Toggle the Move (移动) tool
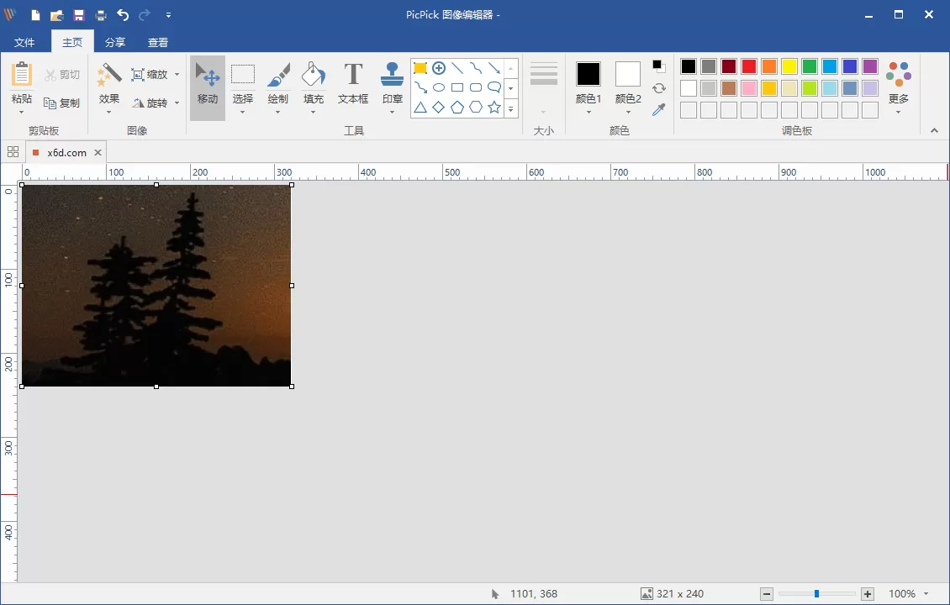 pyautogui.click(x=208, y=84)
